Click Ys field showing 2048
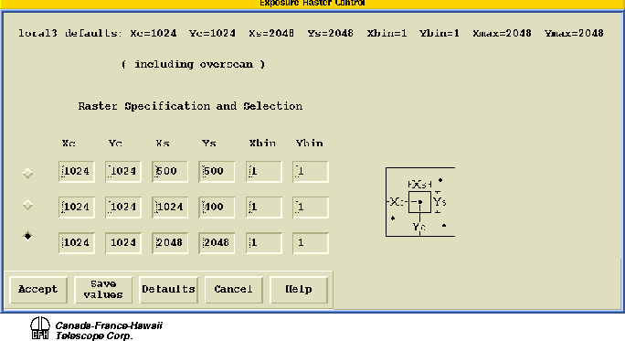Image resolution: width=625 pixels, height=341 pixels. (217, 243)
